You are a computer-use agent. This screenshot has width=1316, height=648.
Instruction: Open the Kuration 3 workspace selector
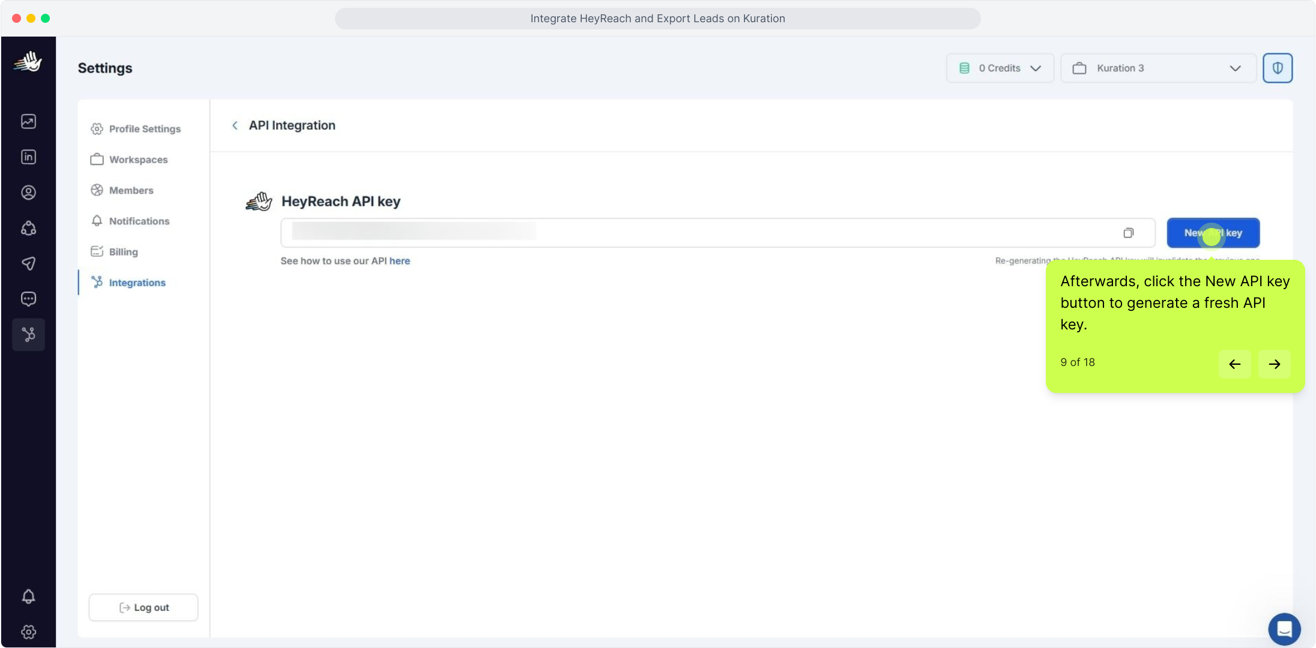tap(1158, 68)
